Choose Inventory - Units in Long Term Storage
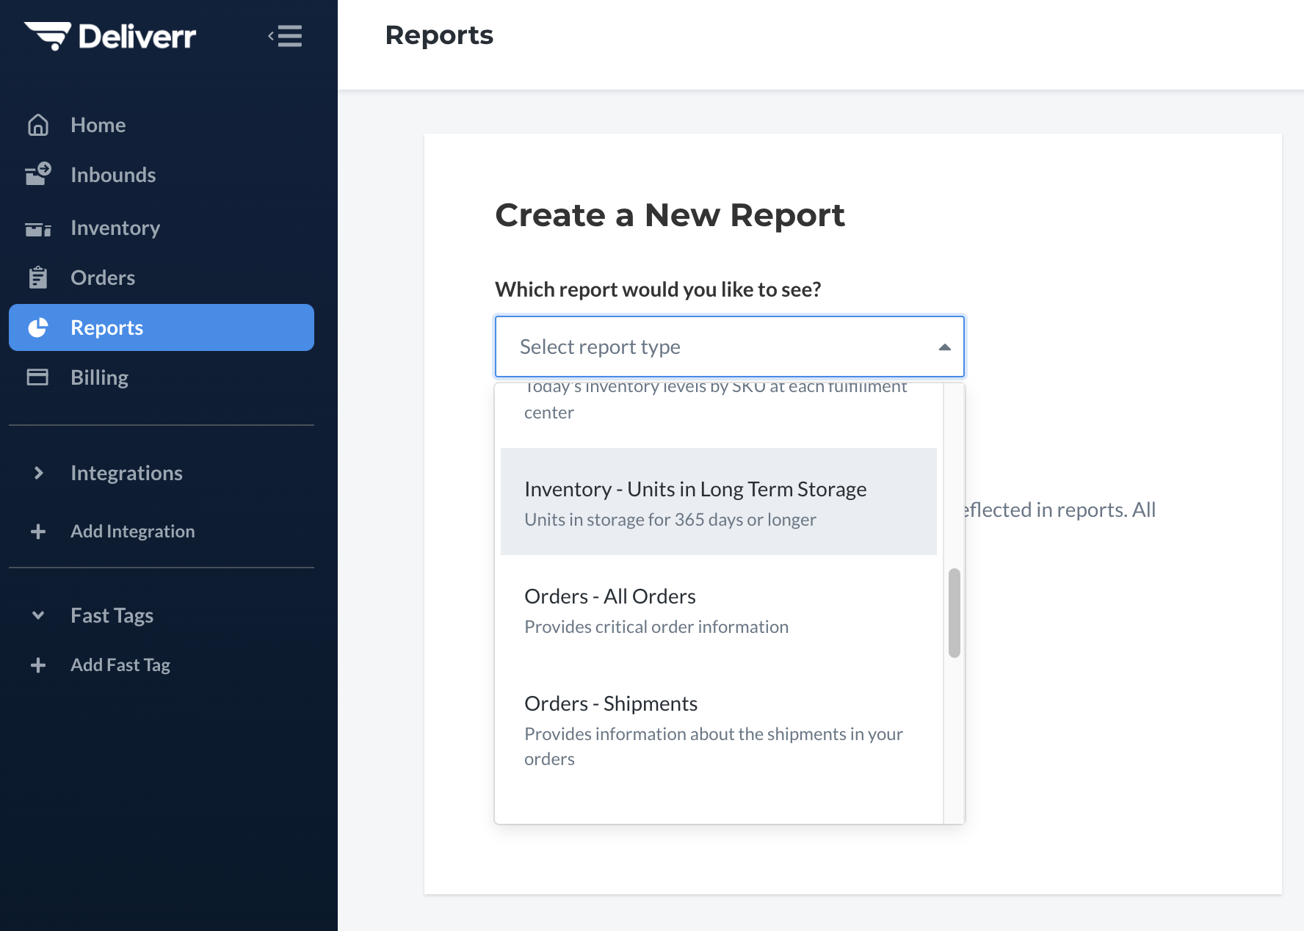 point(719,501)
